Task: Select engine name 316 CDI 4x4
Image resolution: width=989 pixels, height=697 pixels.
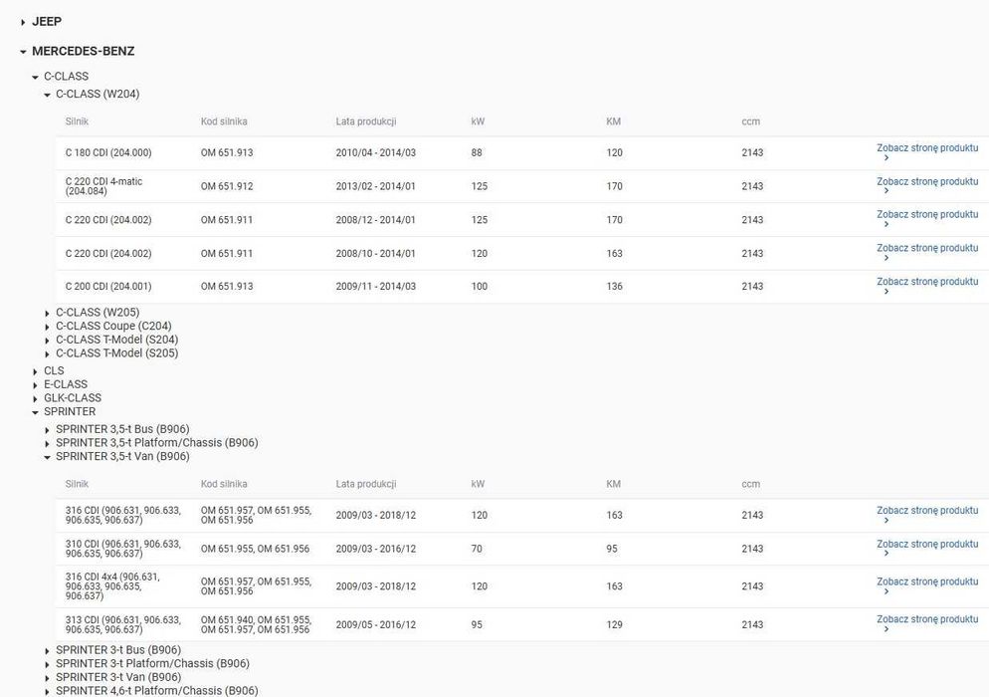Action: pos(112,586)
